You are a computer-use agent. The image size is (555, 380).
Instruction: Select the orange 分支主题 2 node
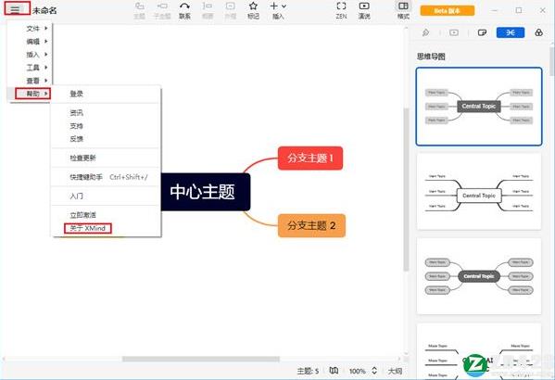311,225
